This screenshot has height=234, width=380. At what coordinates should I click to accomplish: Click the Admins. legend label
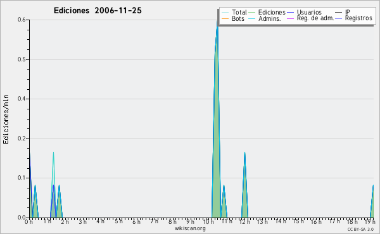tap(270, 18)
